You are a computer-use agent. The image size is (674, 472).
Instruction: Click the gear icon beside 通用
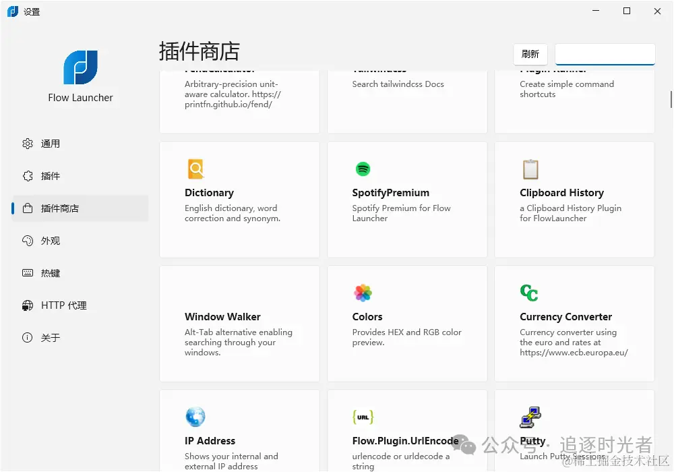pos(28,144)
